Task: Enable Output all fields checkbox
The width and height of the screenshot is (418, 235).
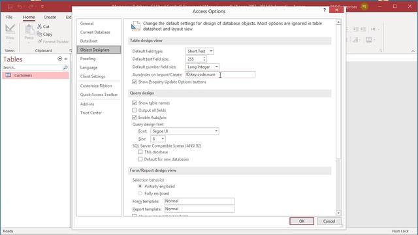Action: (135, 110)
